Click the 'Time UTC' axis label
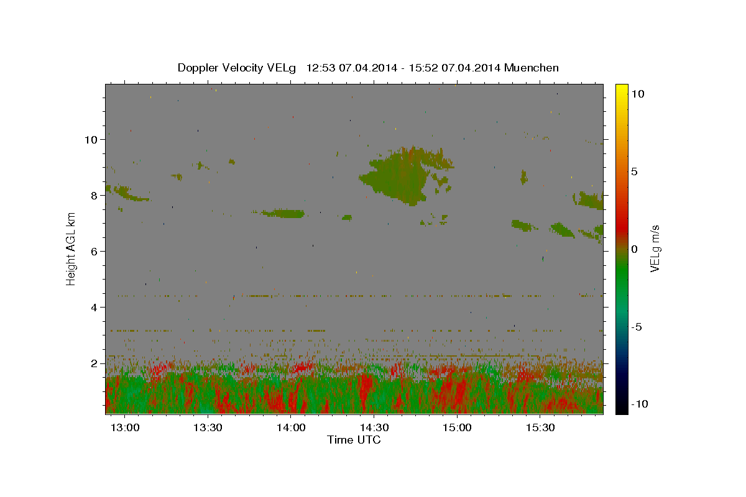746x497 pixels. (x=354, y=440)
